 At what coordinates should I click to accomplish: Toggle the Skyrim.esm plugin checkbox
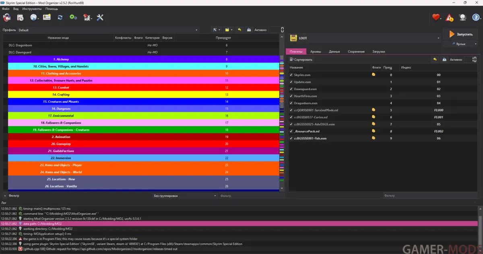tap(291, 75)
